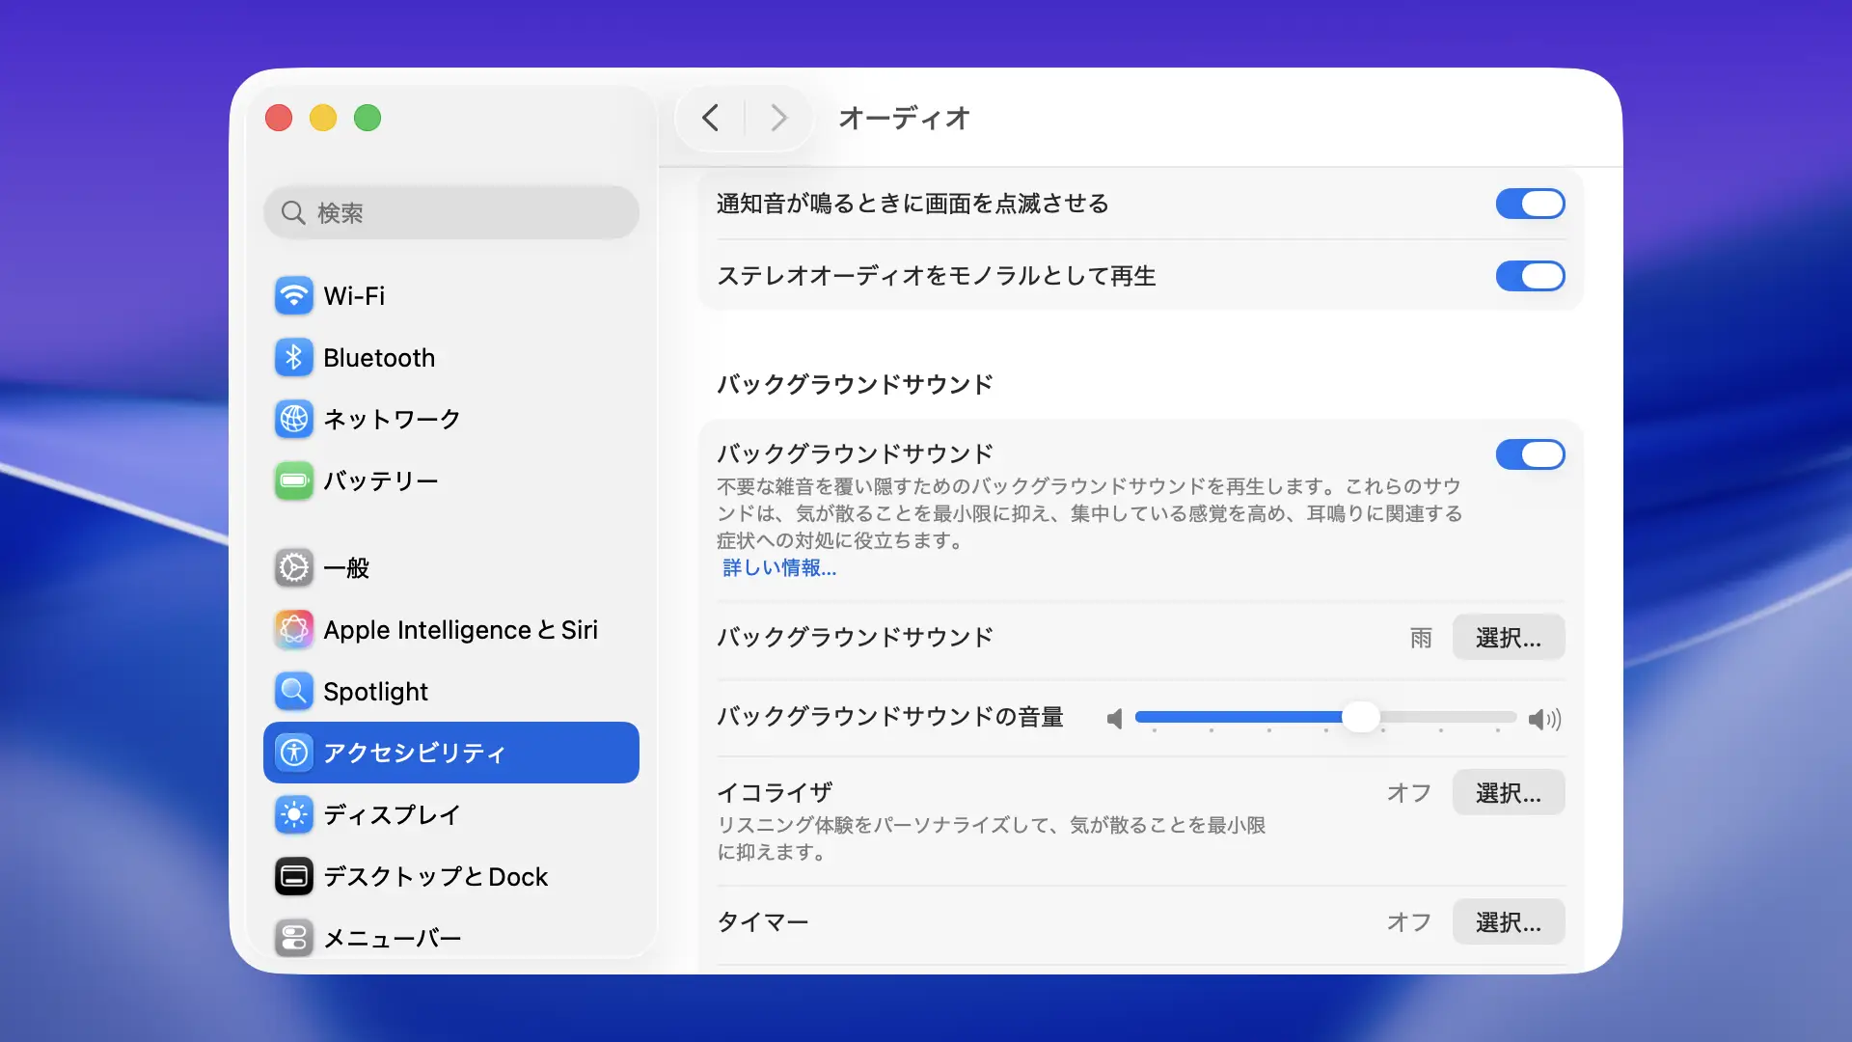Open ディスプレイ sun icon in sidebar
This screenshot has height=1042, width=1852.
pos(293,815)
